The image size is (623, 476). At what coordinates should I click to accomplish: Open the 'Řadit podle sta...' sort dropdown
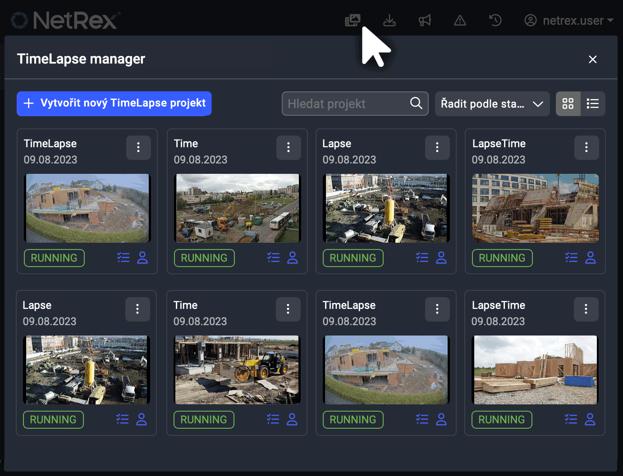coord(492,104)
